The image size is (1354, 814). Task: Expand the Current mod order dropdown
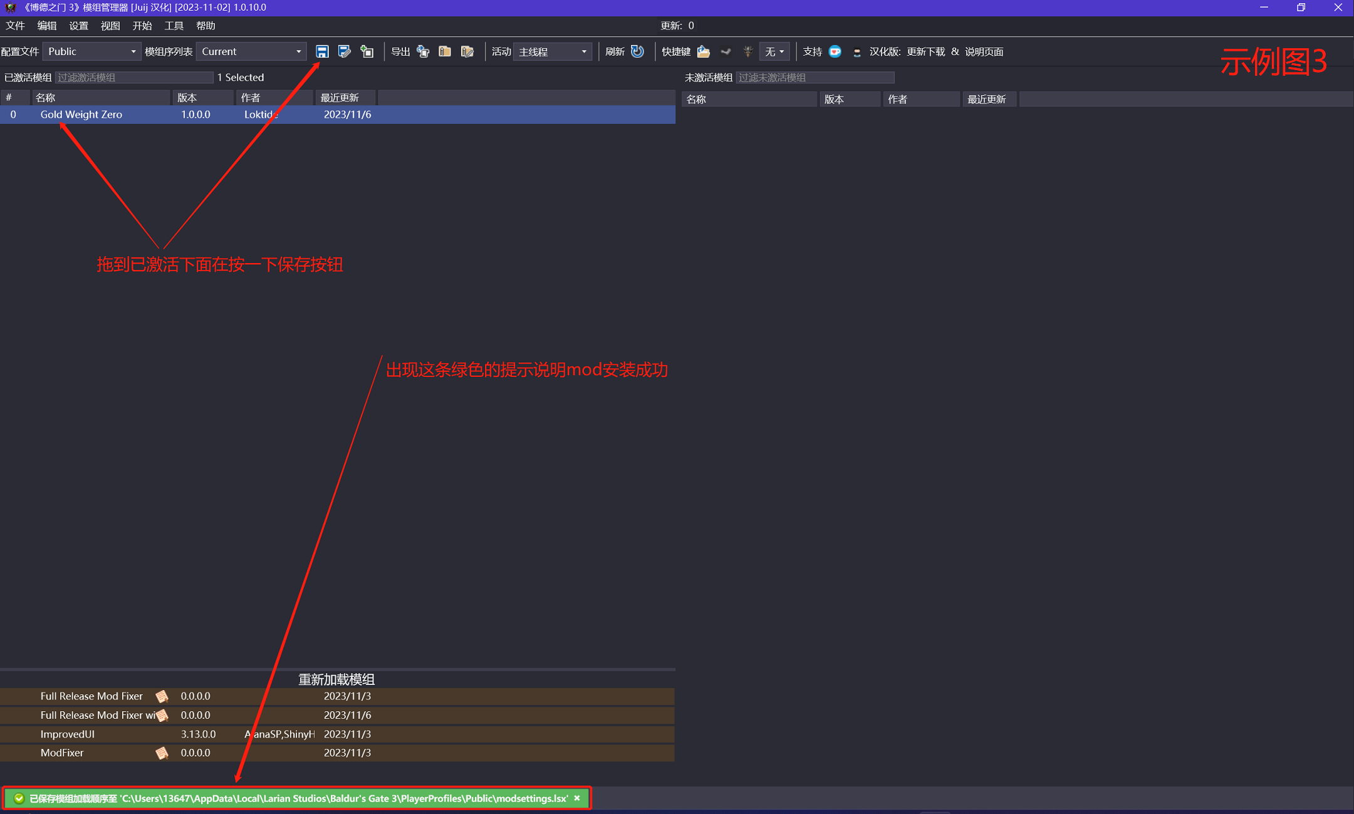pyautogui.click(x=251, y=51)
